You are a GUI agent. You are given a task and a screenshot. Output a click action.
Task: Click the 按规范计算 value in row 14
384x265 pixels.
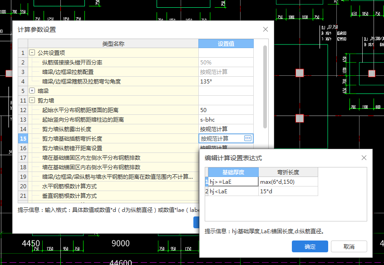tap(226, 129)
